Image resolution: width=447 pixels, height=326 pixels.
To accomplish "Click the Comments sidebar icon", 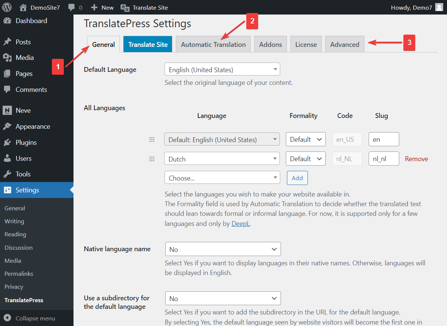I will pyautogui.click(x=7, y=90).
